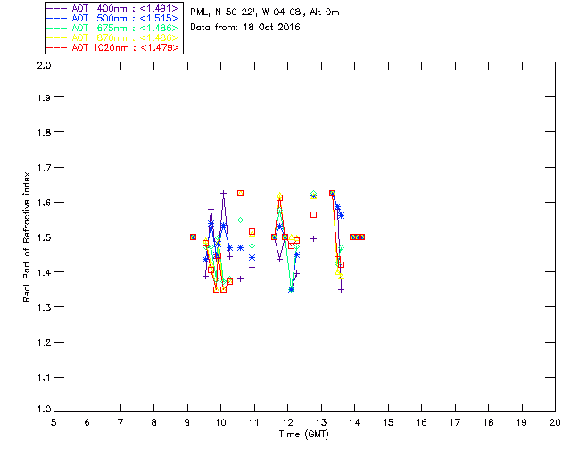Click the 1.7 y-axis tick label
The height and width of the screenshot is (457, 571).
click(x=44, y=168)
